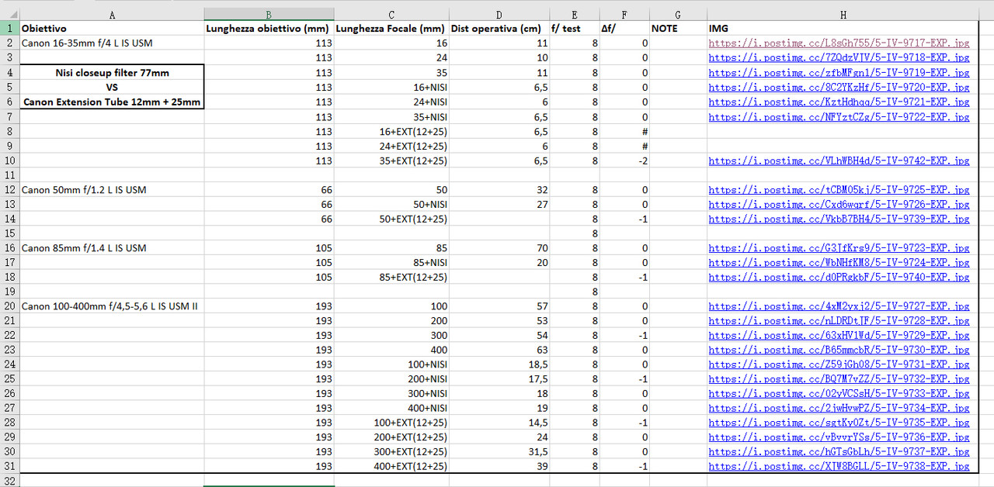
Task: Select the 'Δf/' header cell
Action: 625,29
